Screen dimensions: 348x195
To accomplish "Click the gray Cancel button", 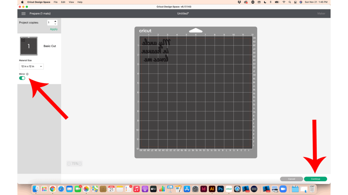I will click(x=291, y=179).
